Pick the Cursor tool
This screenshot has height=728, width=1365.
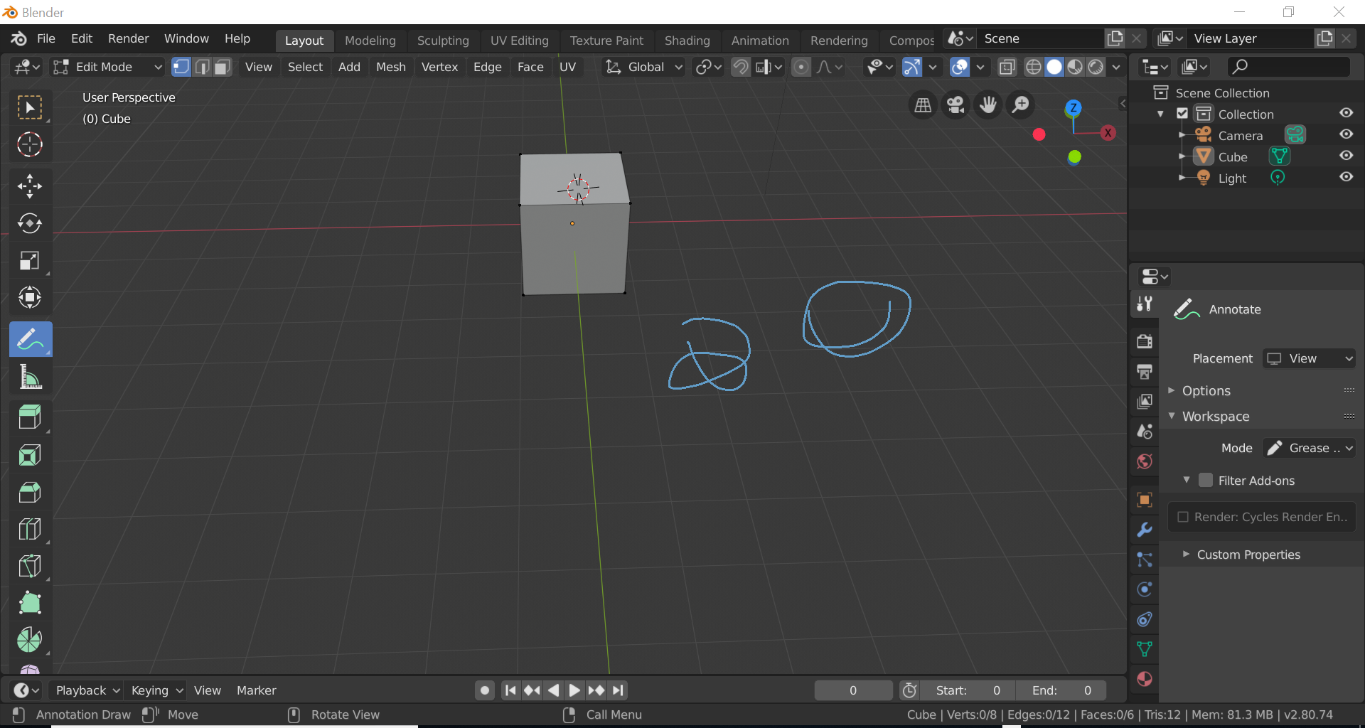[x=29, y=145]
